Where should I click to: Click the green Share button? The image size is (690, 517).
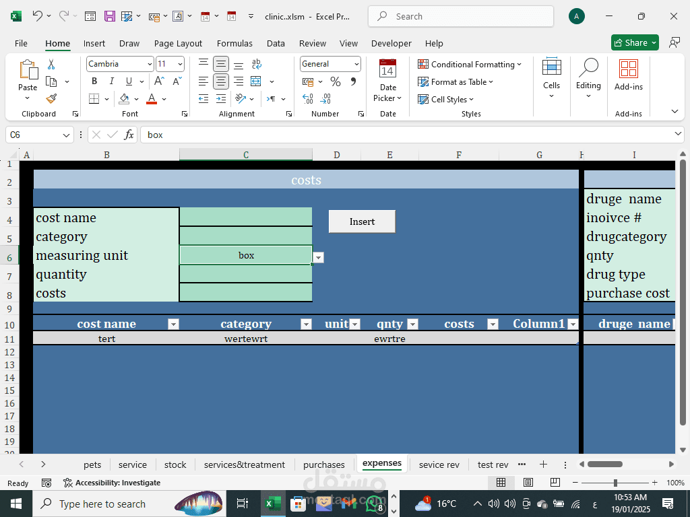point(635,42)
